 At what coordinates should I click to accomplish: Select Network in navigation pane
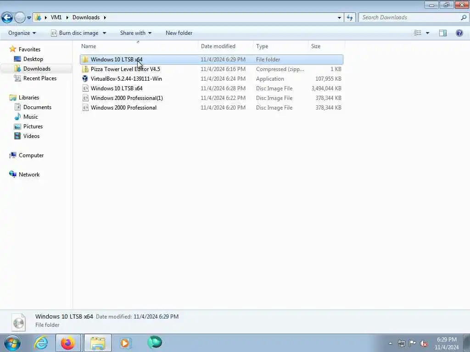29,175
